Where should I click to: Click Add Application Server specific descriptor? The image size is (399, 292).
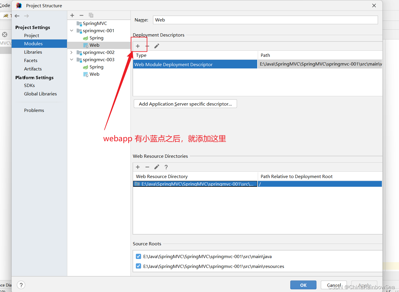pos(185,104)
